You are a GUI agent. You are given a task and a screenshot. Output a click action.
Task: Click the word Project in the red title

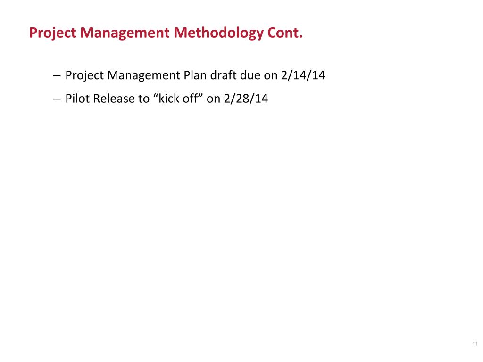pyautogui.click(x=53, y=33)
